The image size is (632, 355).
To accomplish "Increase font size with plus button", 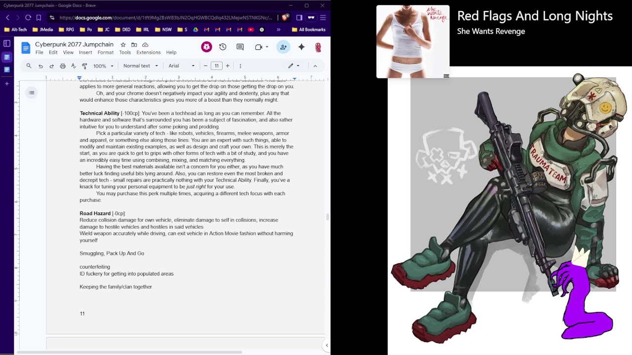I will (228, 66).
